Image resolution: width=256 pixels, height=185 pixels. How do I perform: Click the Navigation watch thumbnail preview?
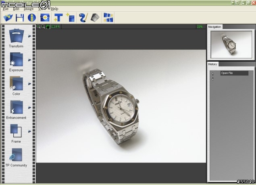pyautogui.click(x=231, y=45)
